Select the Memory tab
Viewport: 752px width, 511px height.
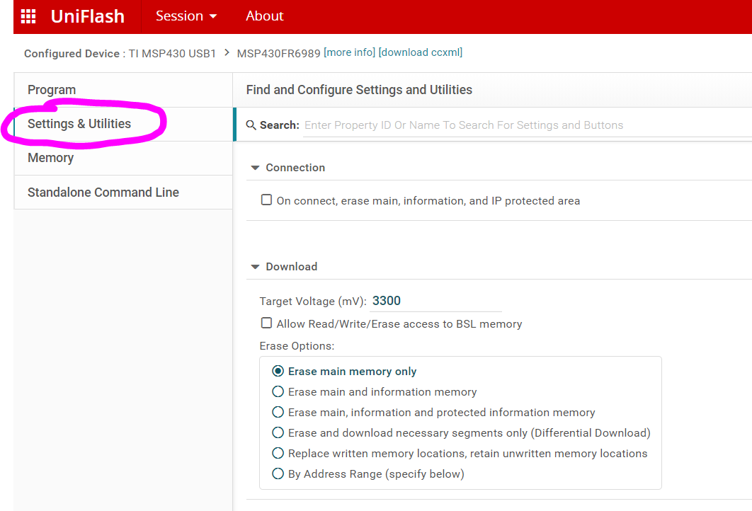click(x=50, y=158)
